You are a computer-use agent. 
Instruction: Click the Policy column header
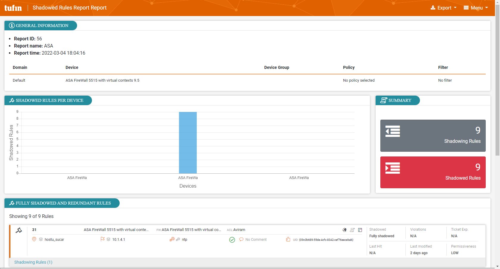pos(349,67)
